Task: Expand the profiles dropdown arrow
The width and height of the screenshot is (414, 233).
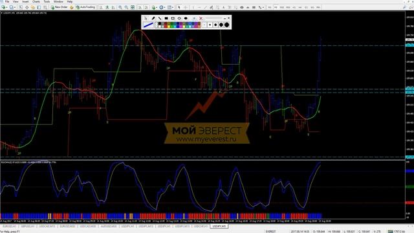Action: pos(15,7)
